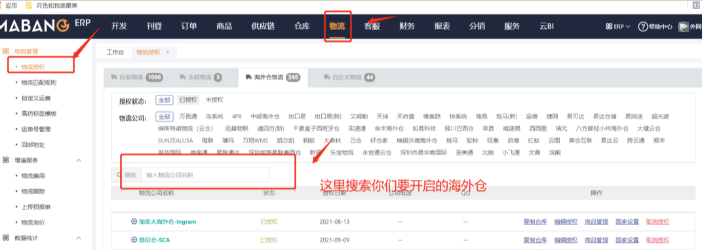Open 物流授权 in the sidebar
Viewport: 702px width, 250px height.
coord(33,67)
